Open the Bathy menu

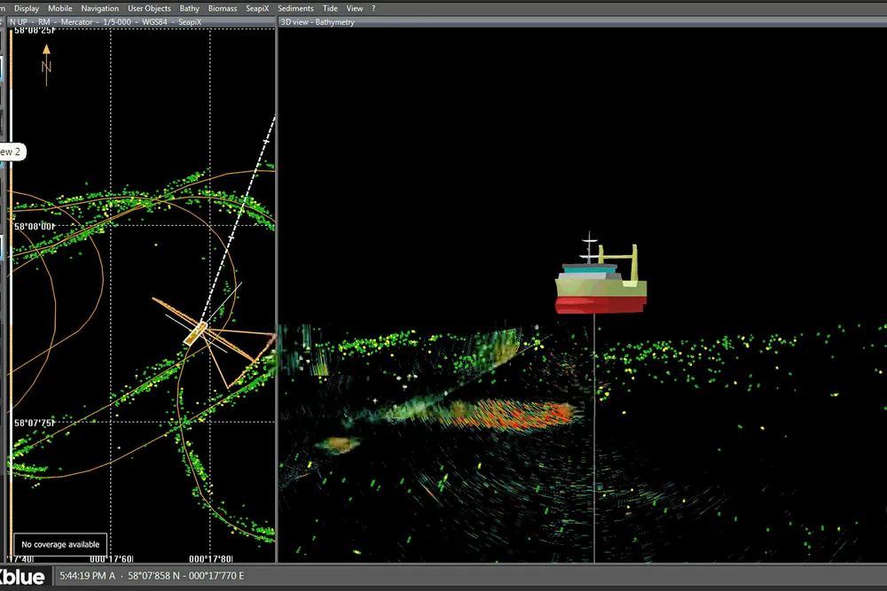pos(190,8)
